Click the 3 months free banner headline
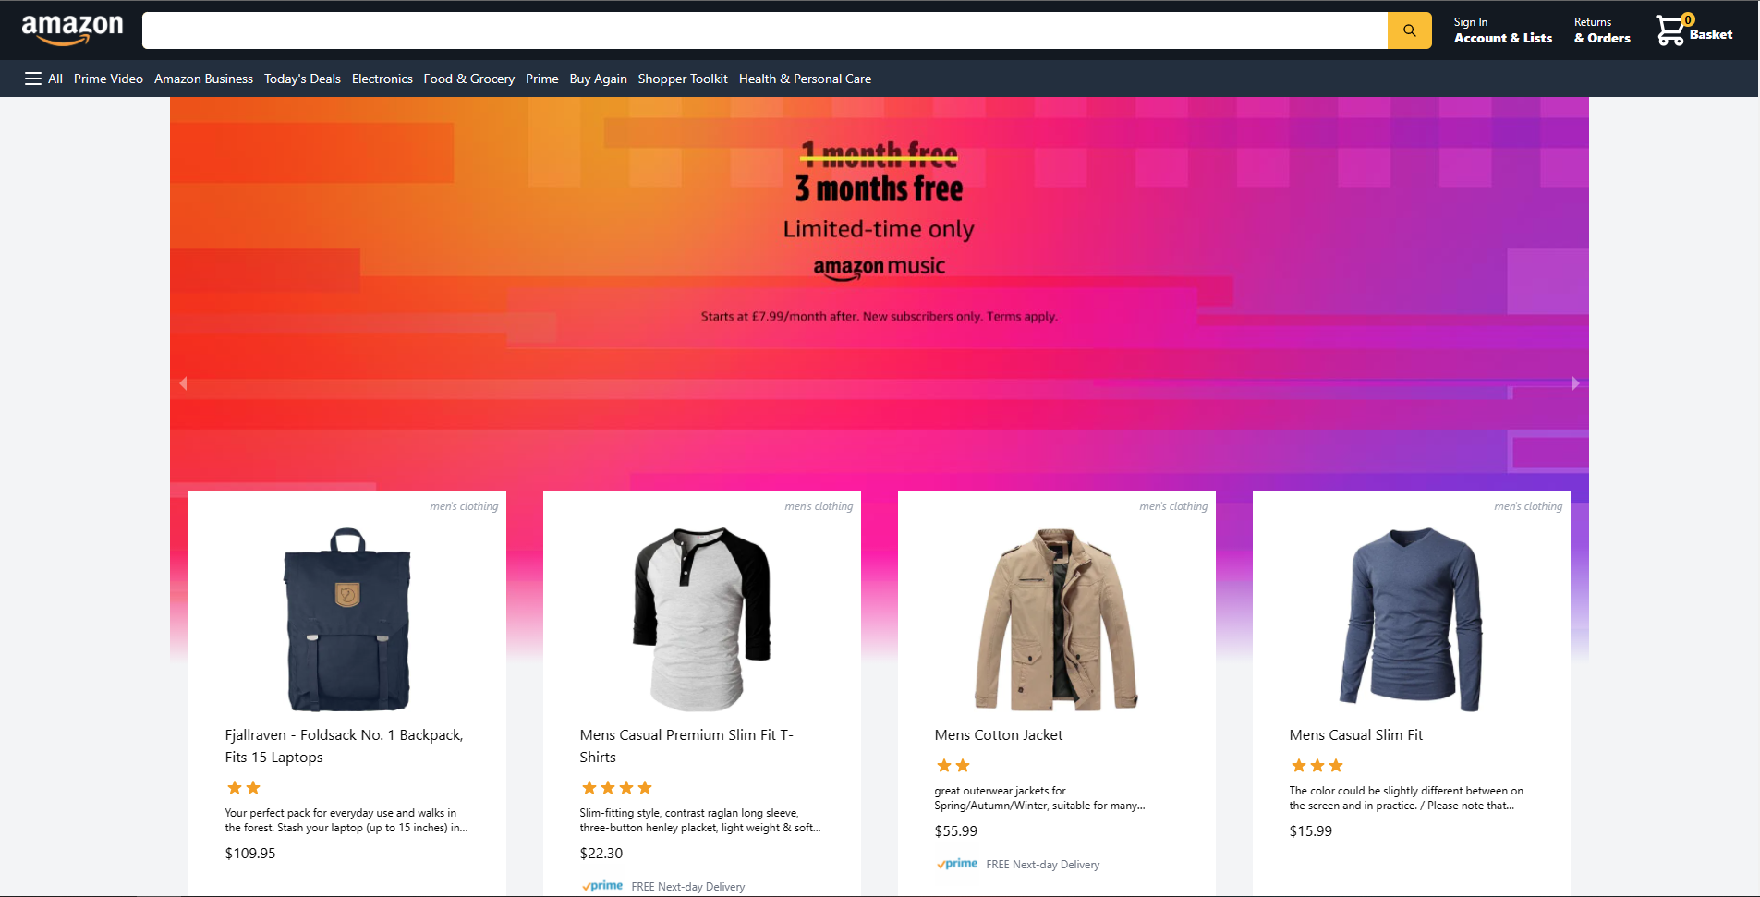 pyautogui.click(x=879, y=188)
